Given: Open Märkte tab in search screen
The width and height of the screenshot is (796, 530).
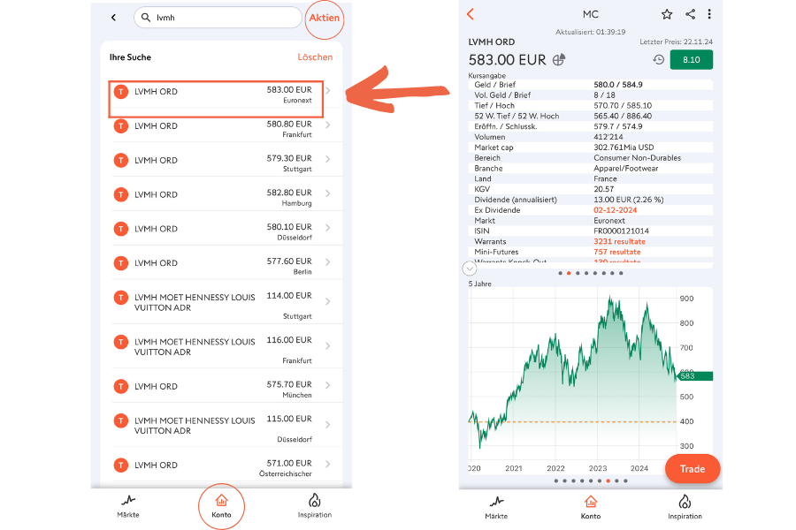Looking at the screenshot, I should [x=128, y=506].
